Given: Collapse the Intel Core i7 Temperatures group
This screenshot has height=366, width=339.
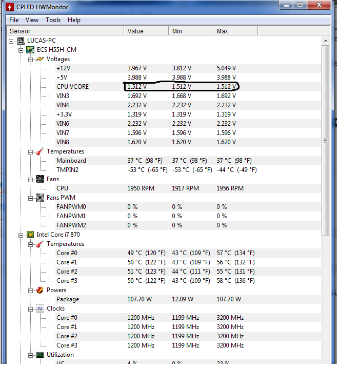Looking at the screenshot, I should coord(30,245).
